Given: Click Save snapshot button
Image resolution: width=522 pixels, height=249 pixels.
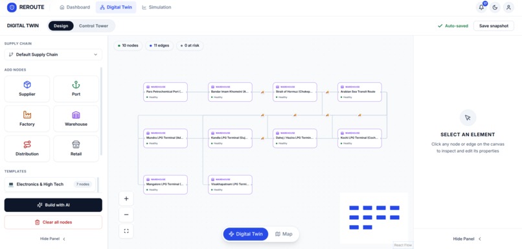Looking at the screenshot, I should click(x=494, y=26).
